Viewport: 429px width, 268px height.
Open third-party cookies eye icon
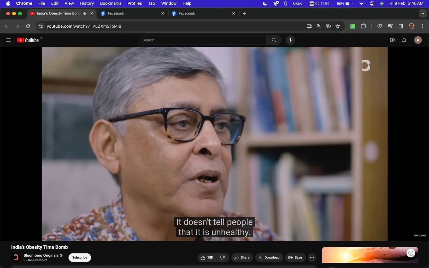point(328,26)
